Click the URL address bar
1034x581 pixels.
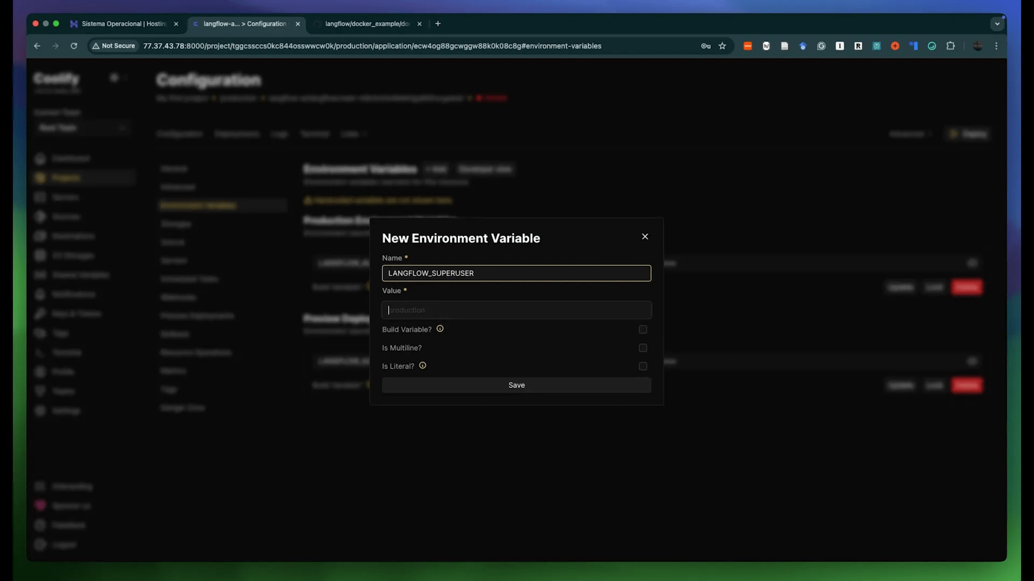point(372,46)
